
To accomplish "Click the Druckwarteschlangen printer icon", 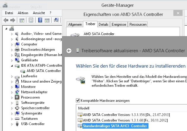I will [17, 50].
